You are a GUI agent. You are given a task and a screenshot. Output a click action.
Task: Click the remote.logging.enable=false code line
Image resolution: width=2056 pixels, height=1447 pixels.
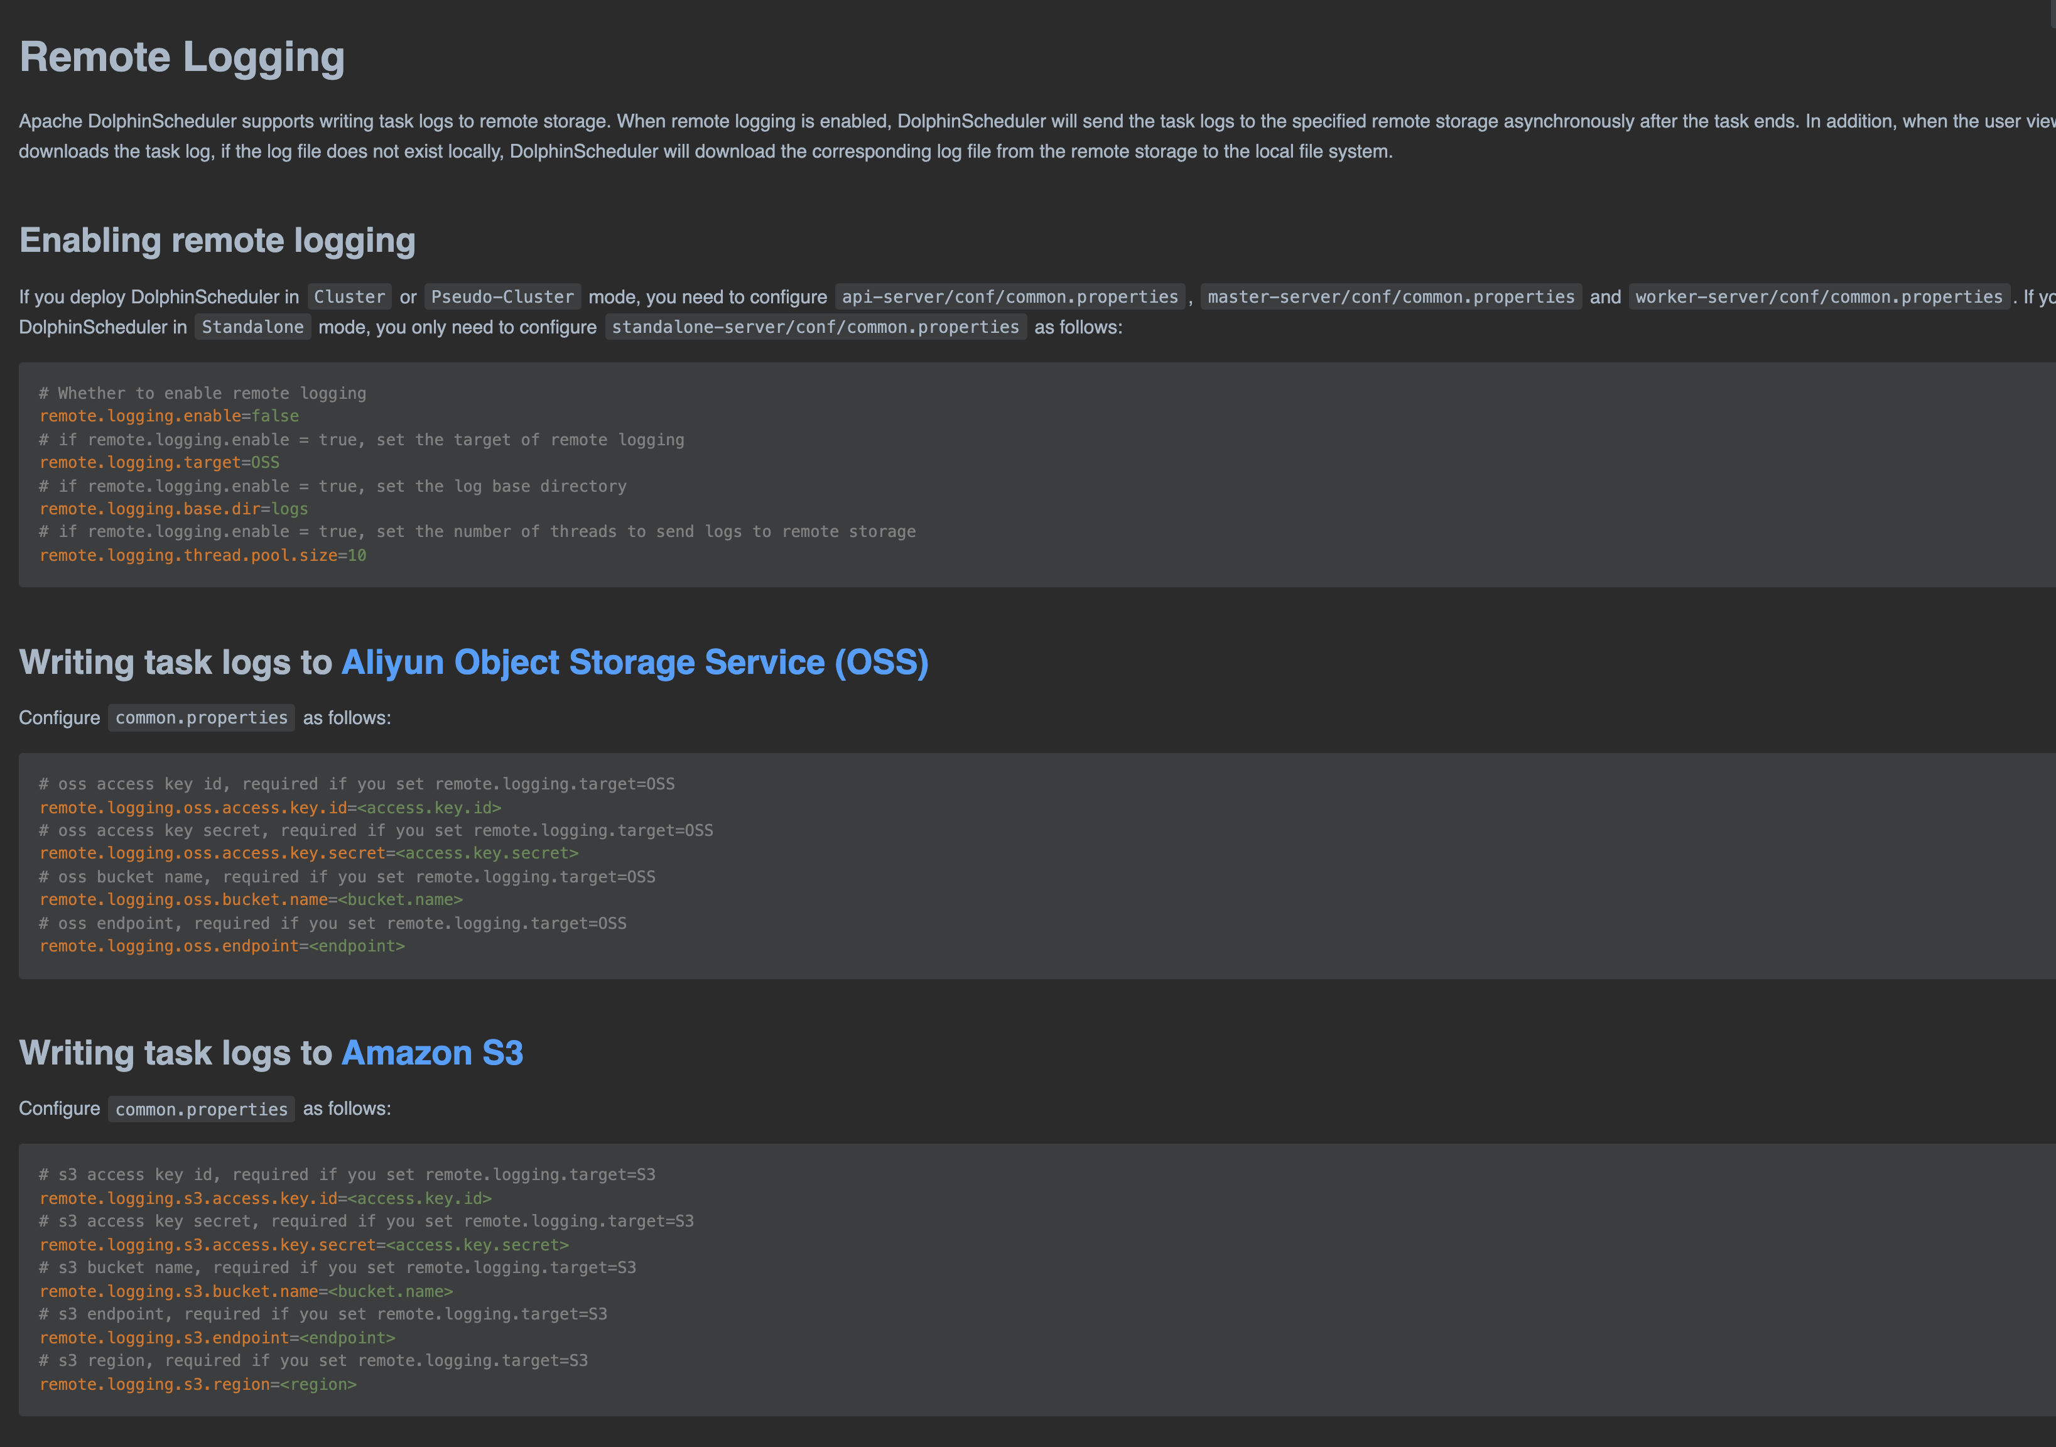pyautogui.click(x=170, y=416)
